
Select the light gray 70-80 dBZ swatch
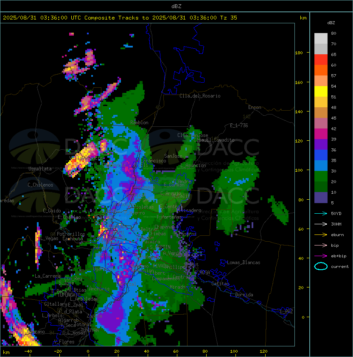pyautogui.click(x=321, y=39)
